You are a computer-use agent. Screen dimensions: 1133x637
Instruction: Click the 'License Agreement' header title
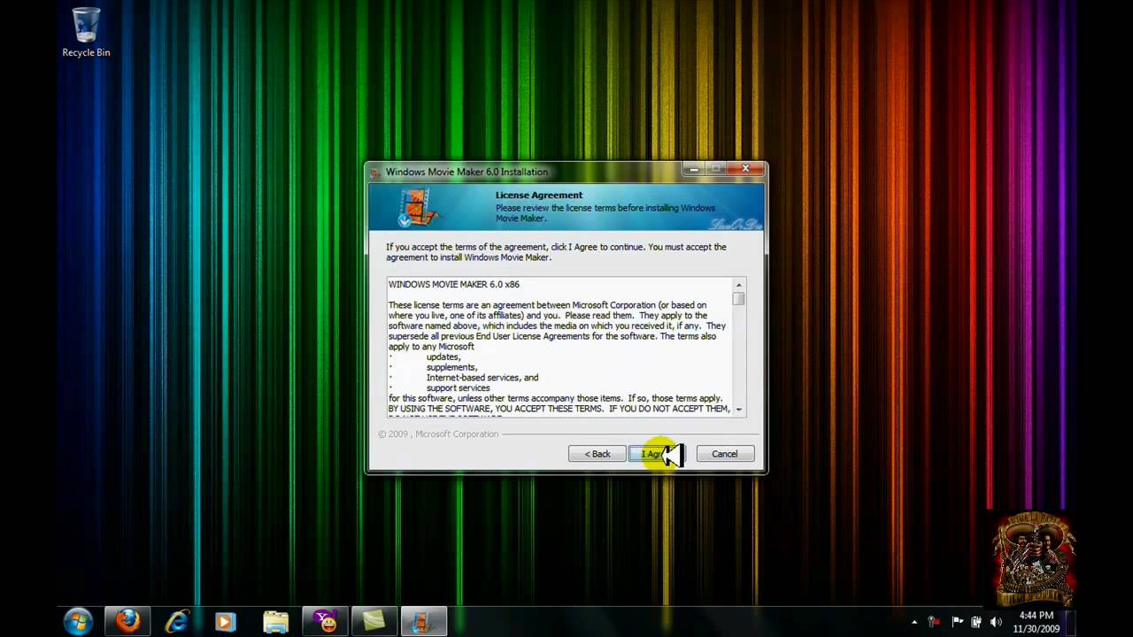pyautogui.click(x=539, y=195)
